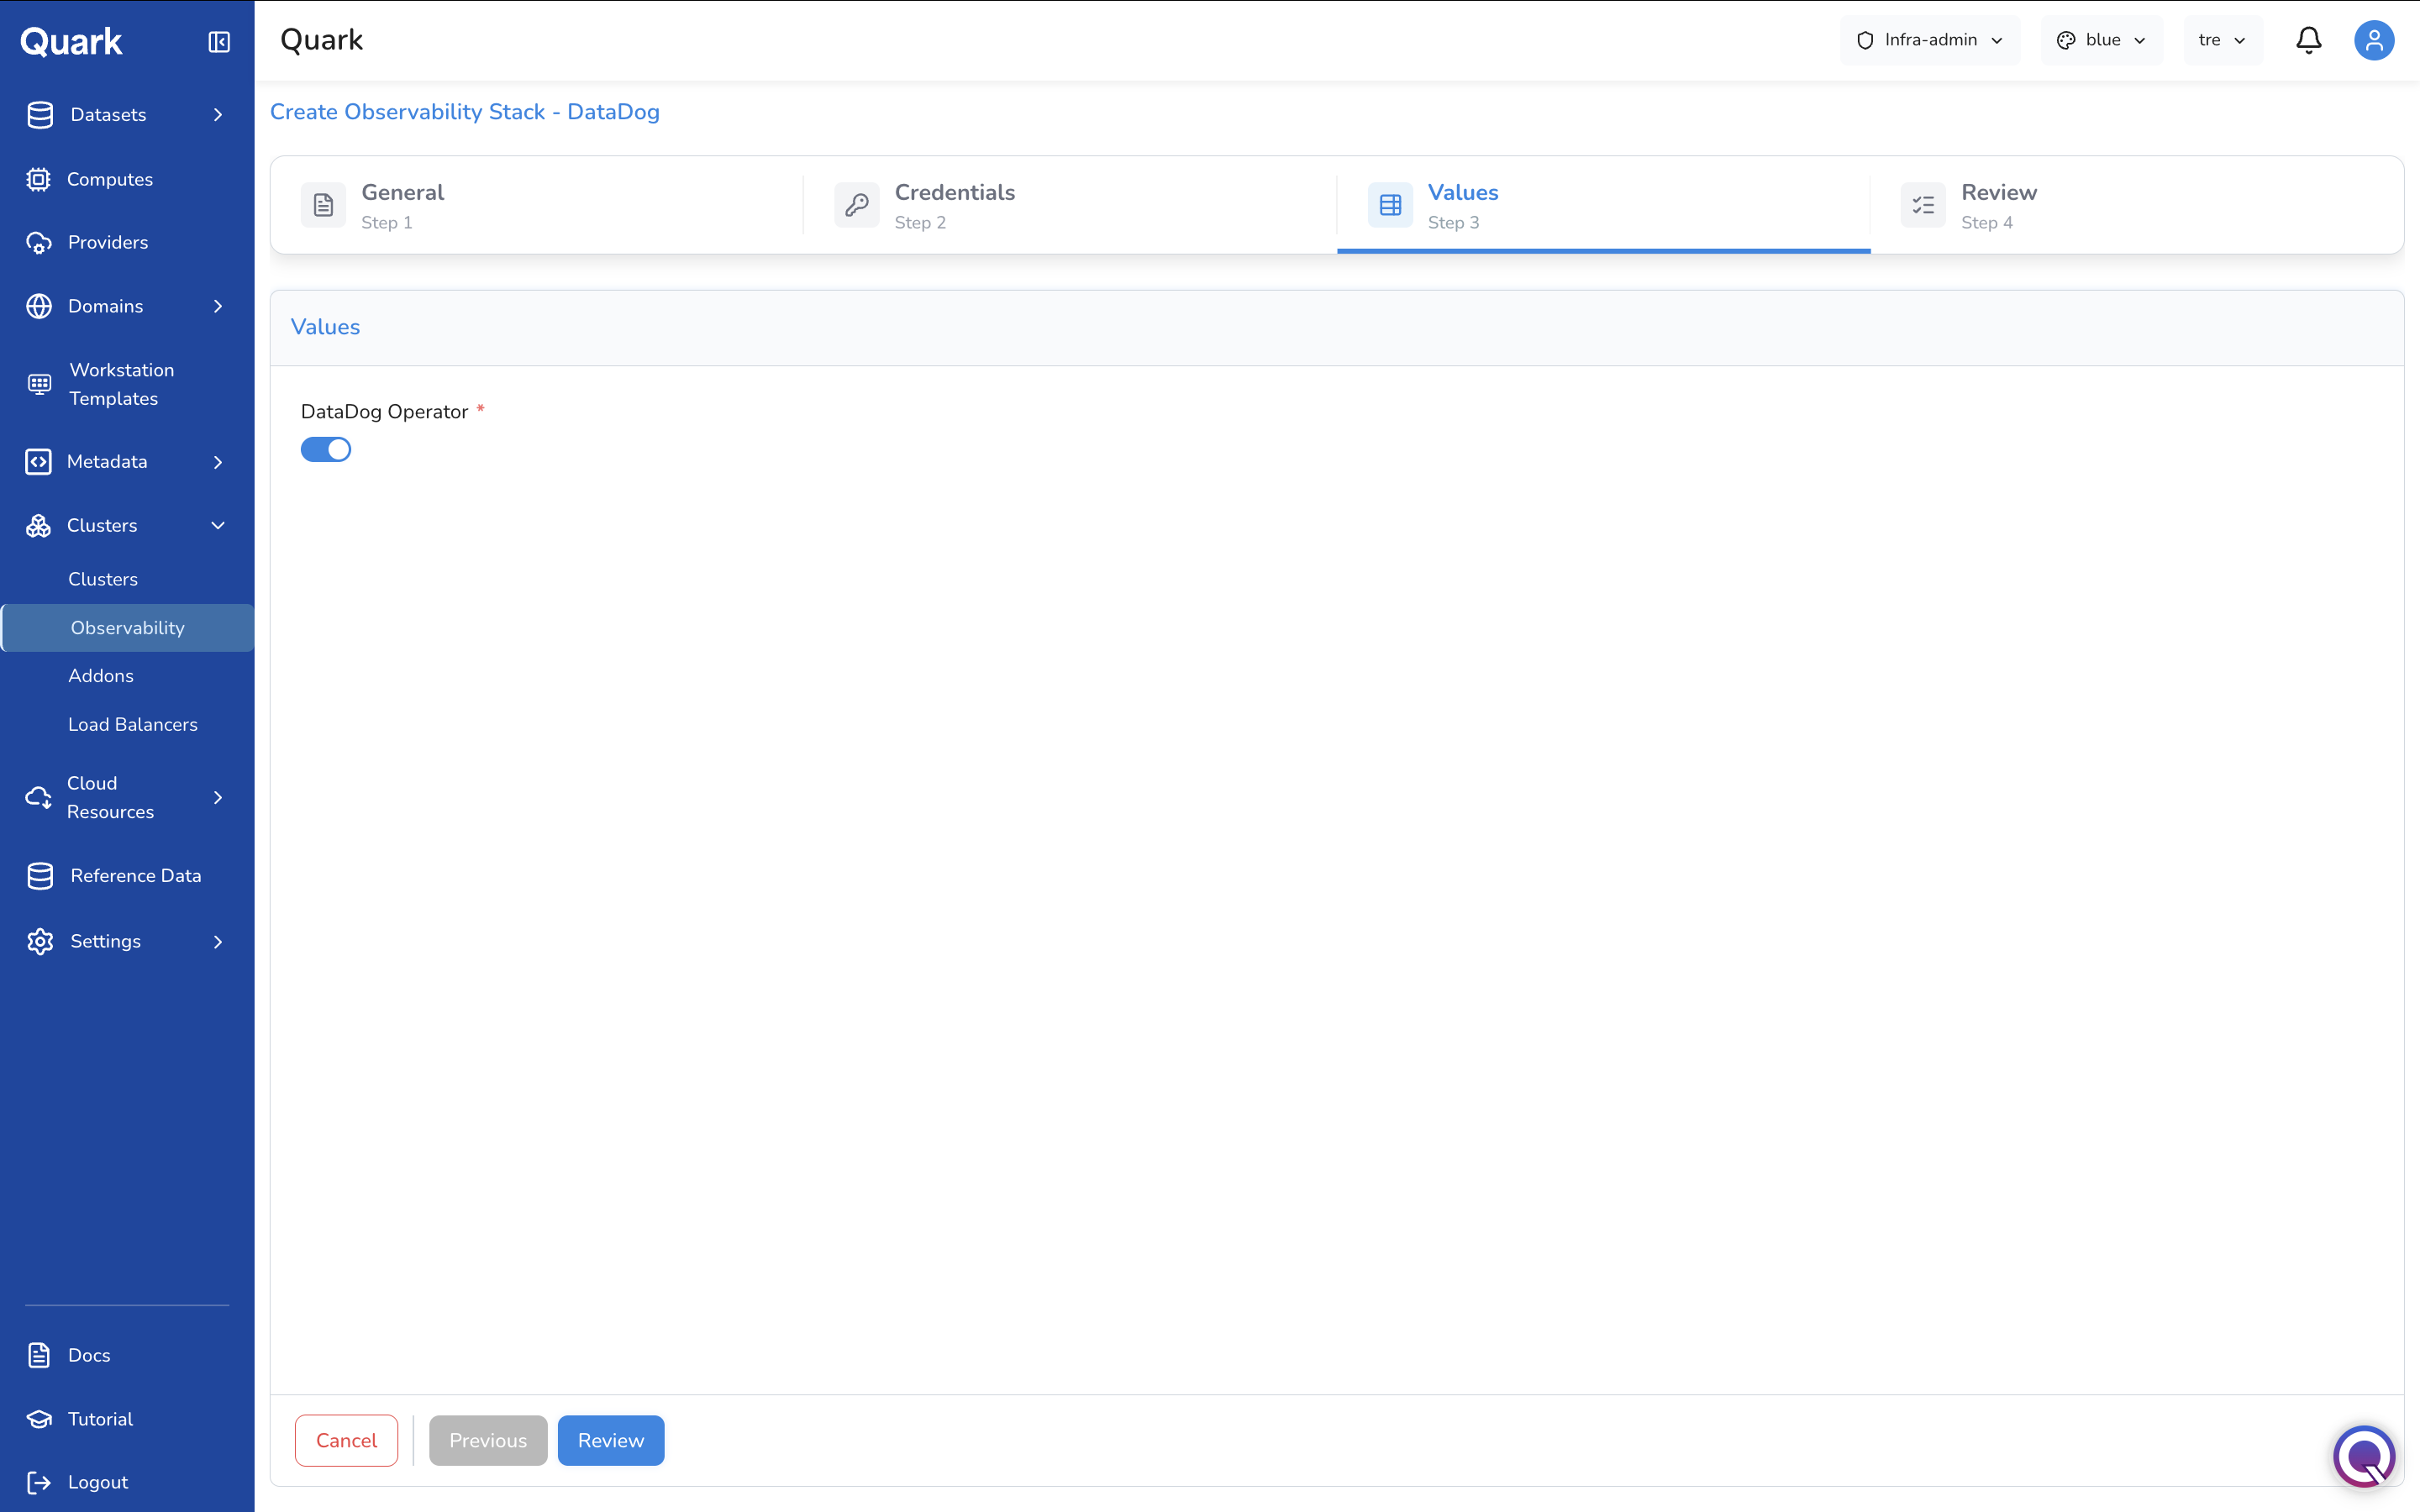
Task: Expand the Metadata submenu chevron
Action: point(218,462)
